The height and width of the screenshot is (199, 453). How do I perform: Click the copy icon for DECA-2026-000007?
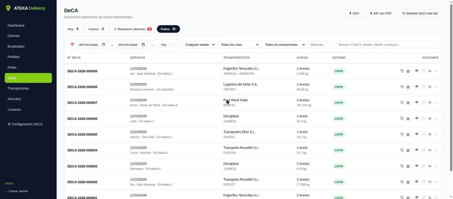pyautogui.click(x=402, y=102)
